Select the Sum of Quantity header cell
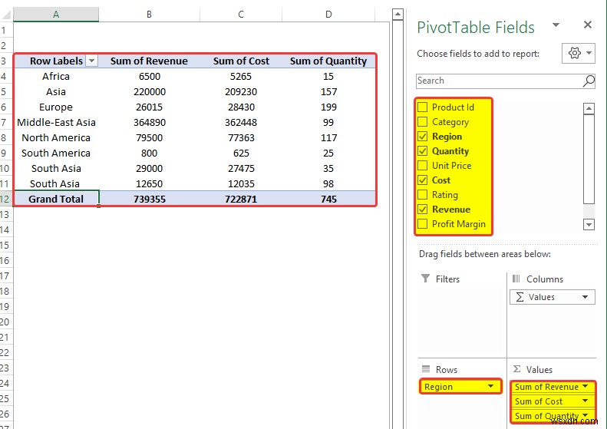Image resolution: width=607 pixels, height=429 pixels. tap(328, 61)
